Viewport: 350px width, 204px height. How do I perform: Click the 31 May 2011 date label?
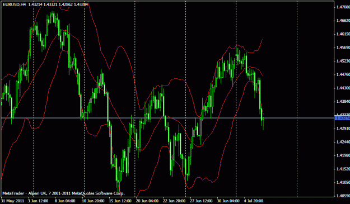[x=12, y=201]
